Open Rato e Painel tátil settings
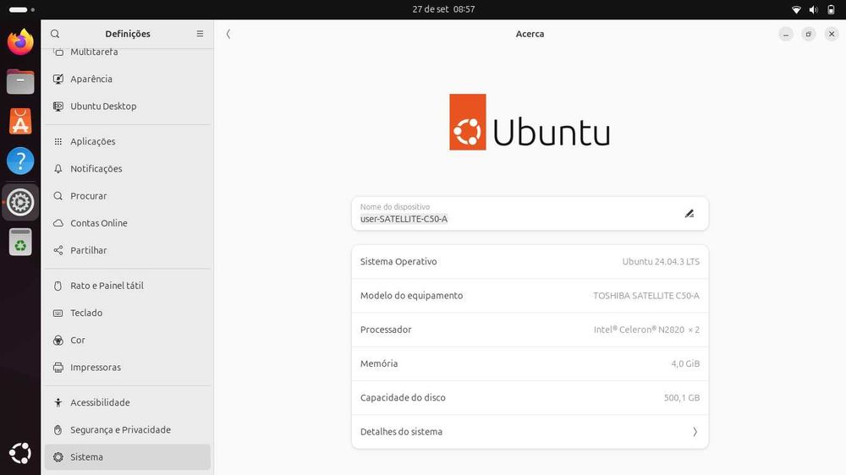This screenshot has height=475, width=846. pyautogui.click(x=128, y=286)
